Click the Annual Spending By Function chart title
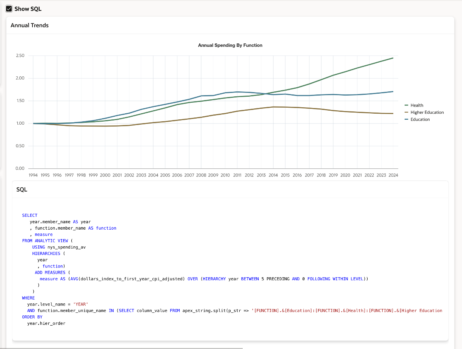Image resolution: width=462 pixels, height=349 pixels. pos(230,45)
